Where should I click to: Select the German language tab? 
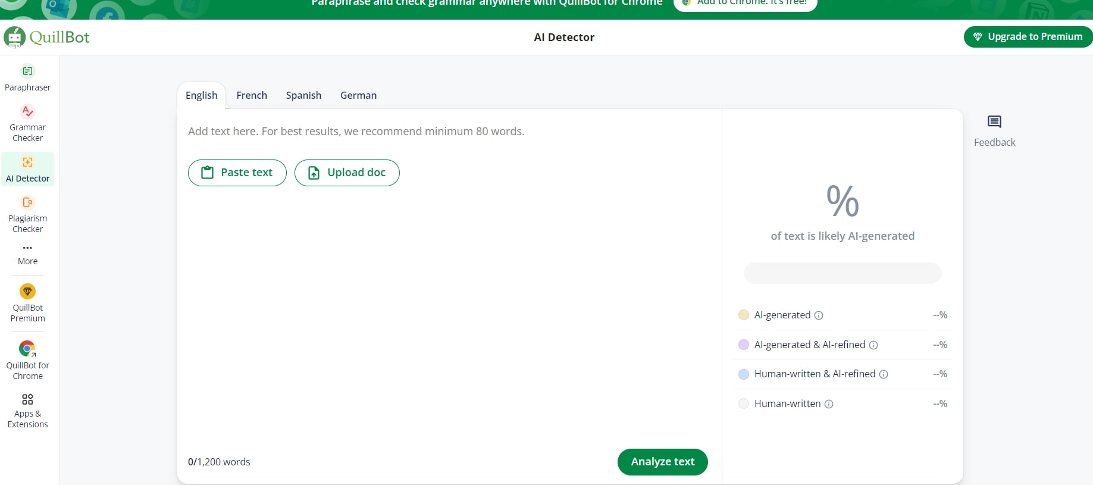[x=358, y=95]
